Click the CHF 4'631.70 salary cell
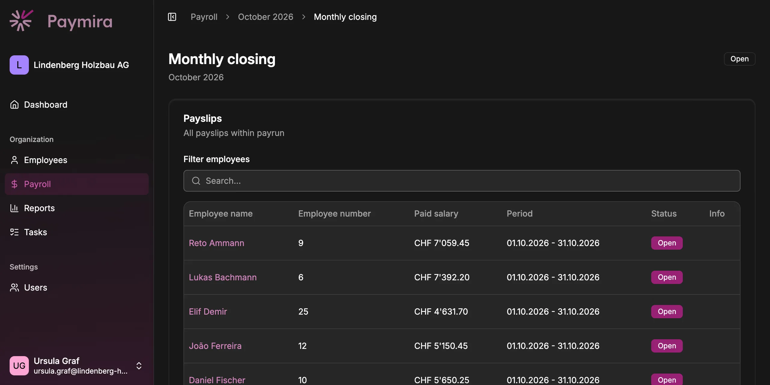Viewport: 770px width, 385px height. pyautogui.click(x=441, y=312)
